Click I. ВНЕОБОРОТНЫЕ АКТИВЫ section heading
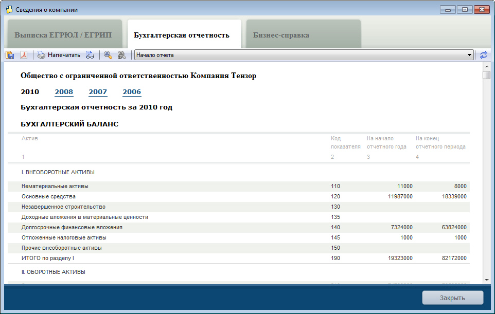Screen dimensions: 495x314 58,173
